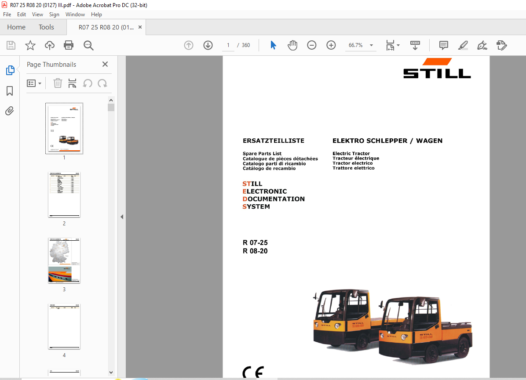This screenshot has height=380, width=526.
Task: Go to next page arrow icon
Action: point(208,45)
